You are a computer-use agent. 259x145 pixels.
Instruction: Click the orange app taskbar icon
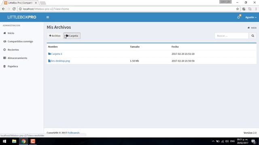click(33, 141)
